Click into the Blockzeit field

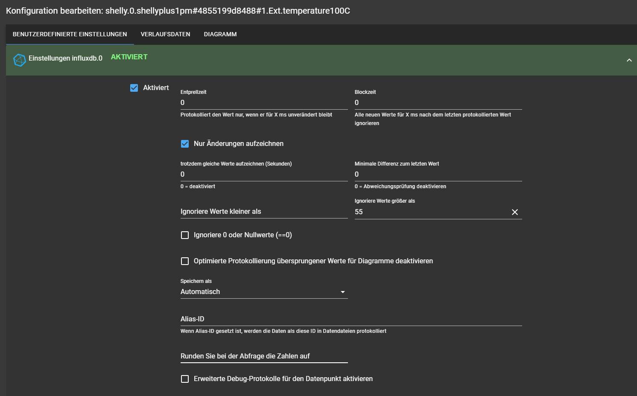click(438, 103)
